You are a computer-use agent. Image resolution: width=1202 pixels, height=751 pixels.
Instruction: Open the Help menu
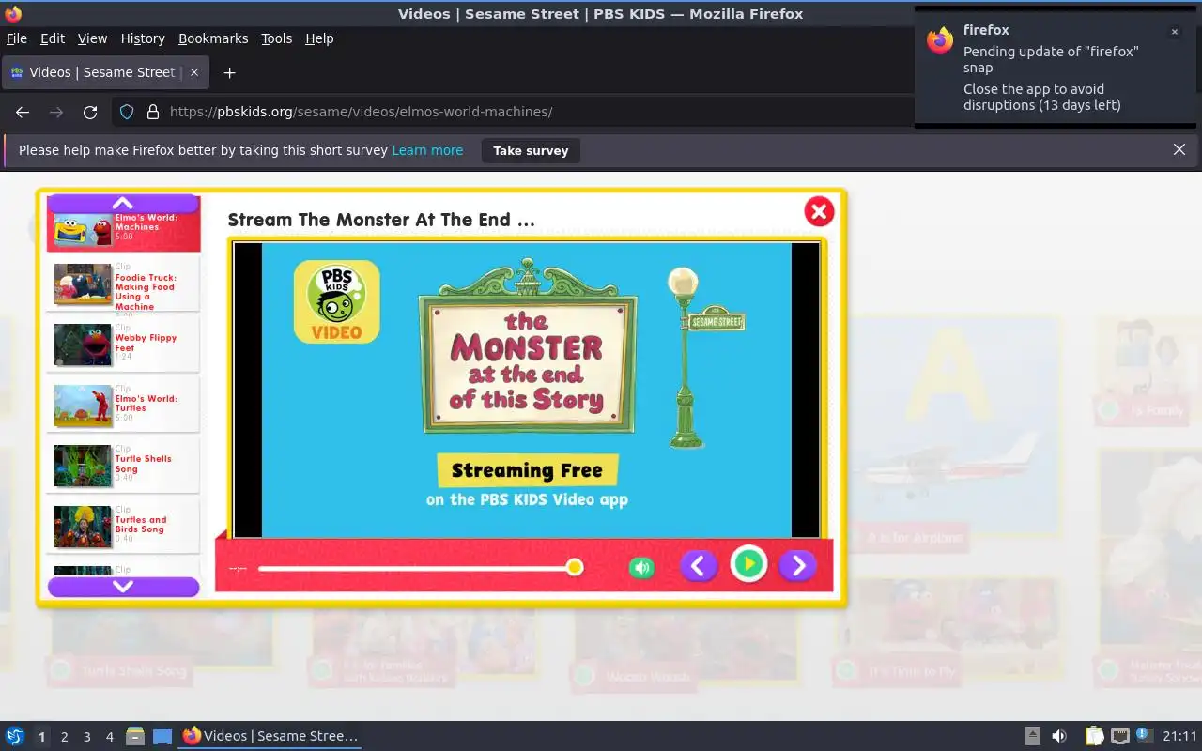pyautogui.click(x=319, y=38)
